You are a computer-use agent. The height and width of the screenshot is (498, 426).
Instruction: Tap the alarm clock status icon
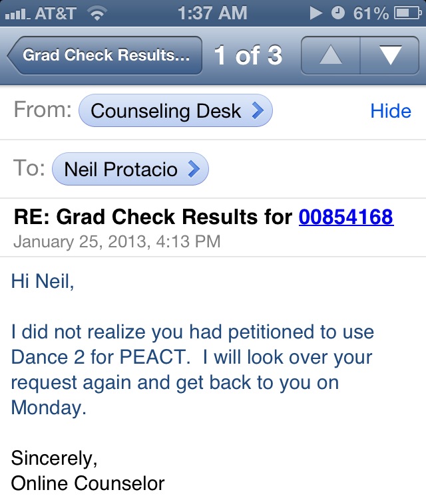tap(338, 13)
